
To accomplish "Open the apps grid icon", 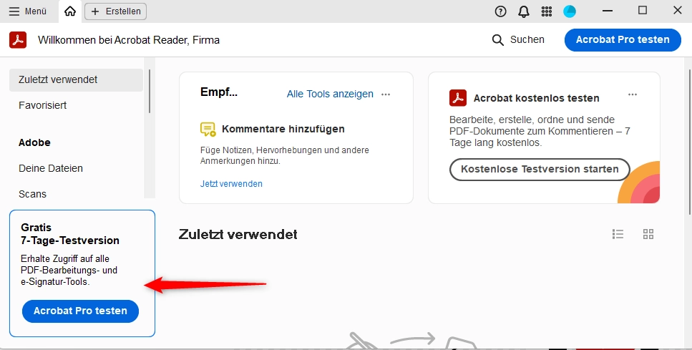I will pos(546,11).
